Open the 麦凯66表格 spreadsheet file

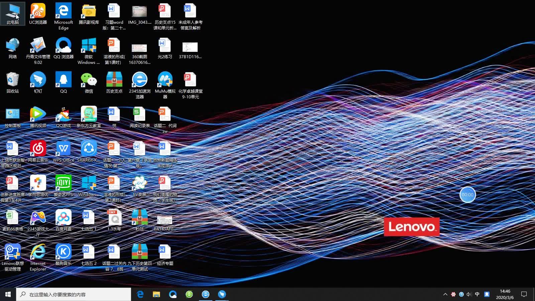coord(13,220)
